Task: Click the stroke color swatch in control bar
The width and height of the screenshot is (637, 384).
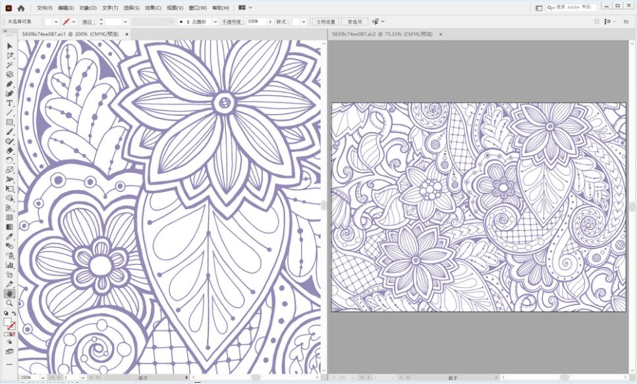Action: pos(67,22)
